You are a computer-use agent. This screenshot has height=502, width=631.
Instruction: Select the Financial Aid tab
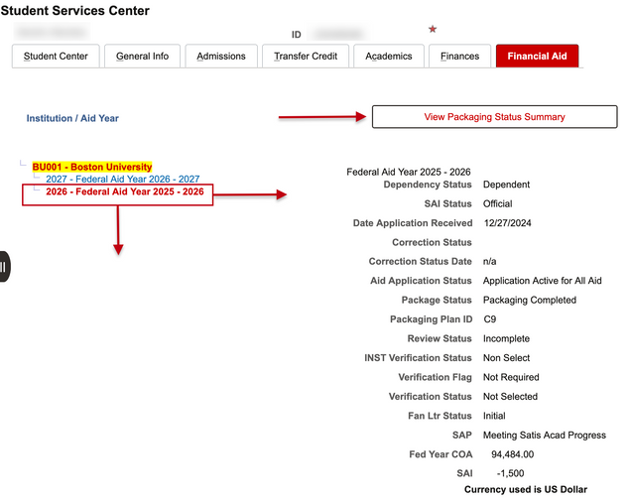(x=537, y=56)
